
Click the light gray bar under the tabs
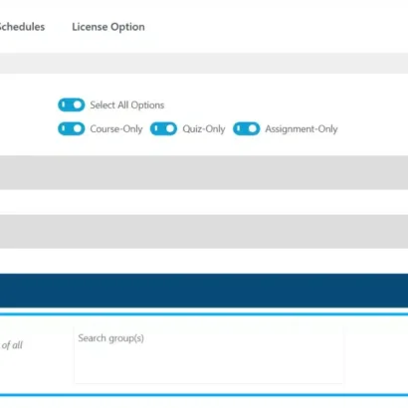coord(204,63)
